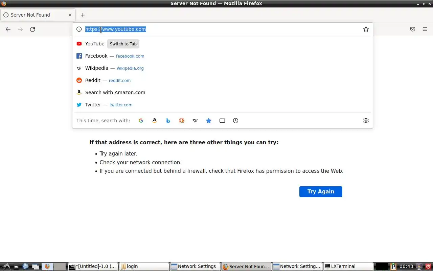Open search settings gear icon
This screenshot has height=271, width=433.
(366, 121)
